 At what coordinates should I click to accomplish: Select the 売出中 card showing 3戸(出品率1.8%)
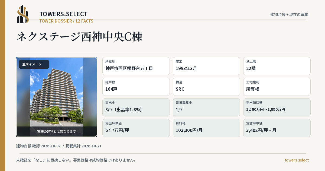click(136, 107)
